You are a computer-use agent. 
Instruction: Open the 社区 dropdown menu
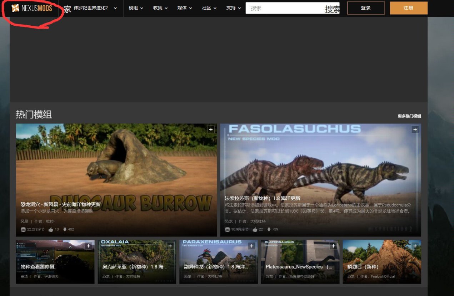[209, 8]
